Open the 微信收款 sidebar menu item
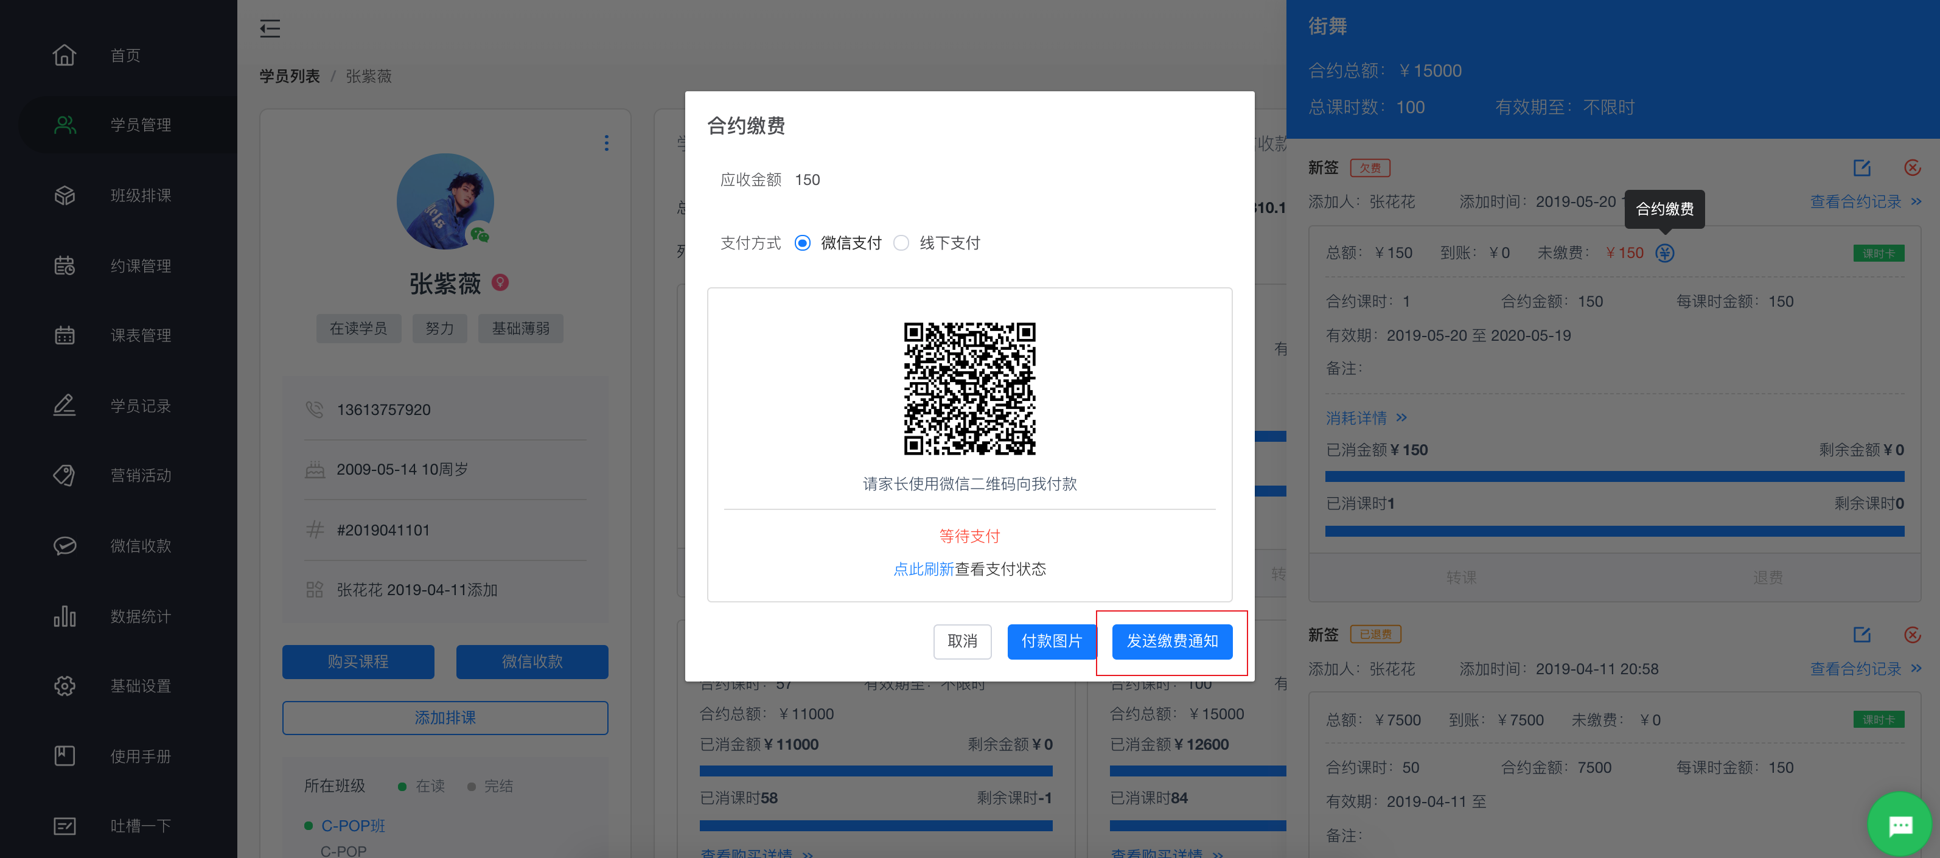Image resolution: width=1940 pixels, height=858 pixels. coord(140,545)
